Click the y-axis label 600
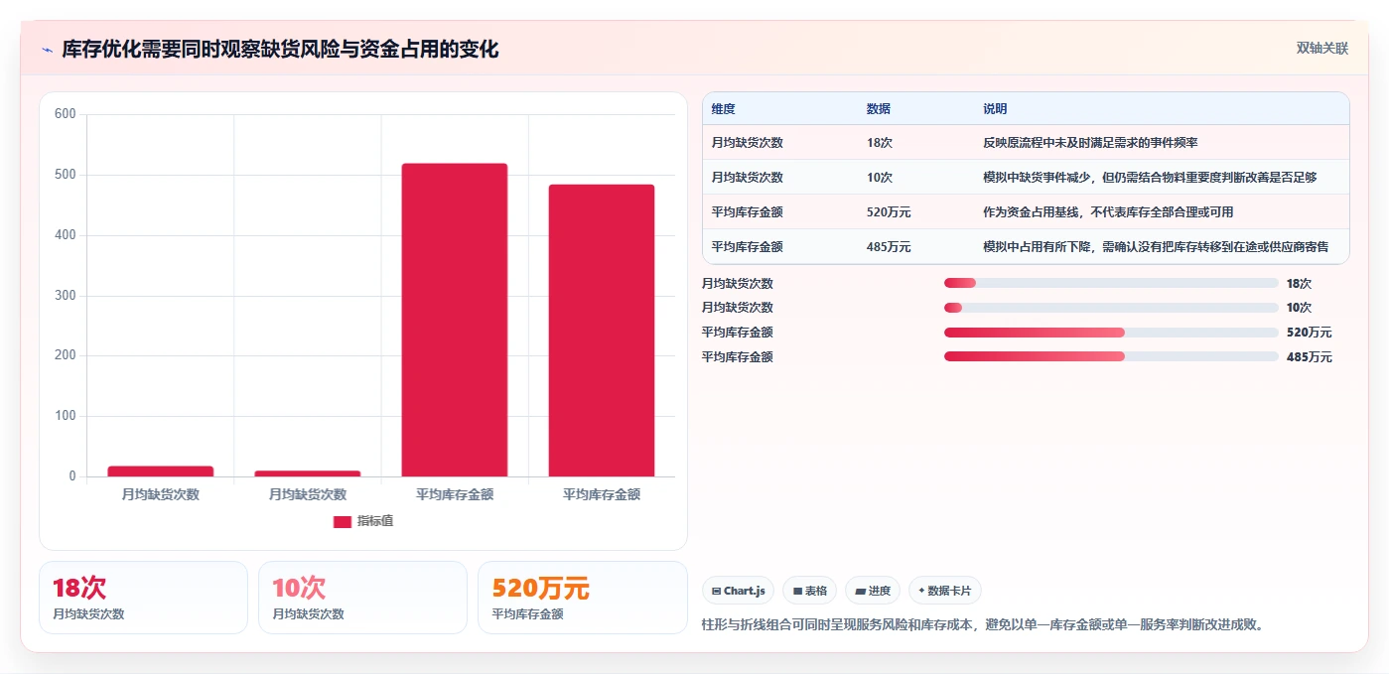1389x674 pixels. point(66,114)
